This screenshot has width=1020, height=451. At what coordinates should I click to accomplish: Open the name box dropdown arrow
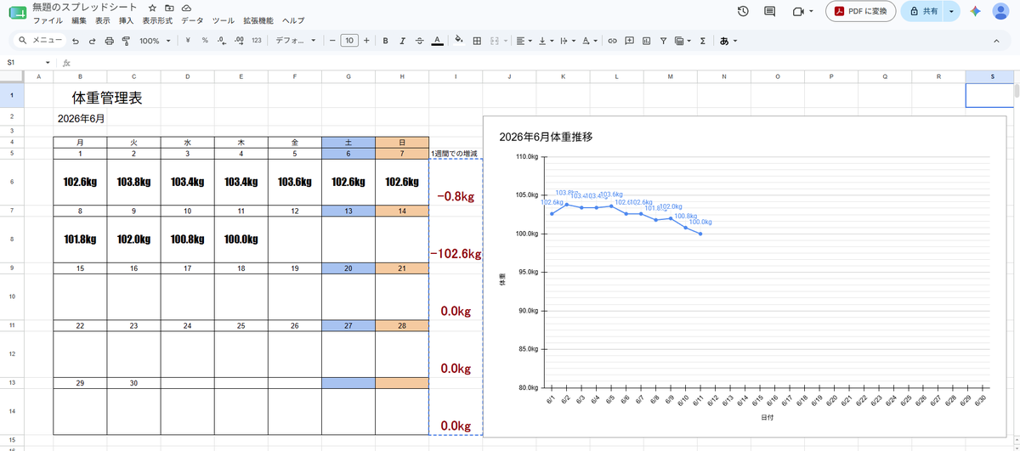pos(48,62)
